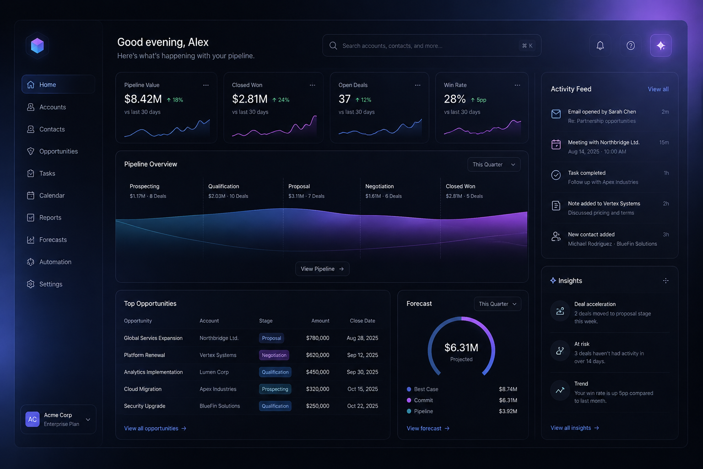Click Negotiation stage in Pipeline Overview
The height and width of the screenshot is (469, 703).
tap(379, 186)
